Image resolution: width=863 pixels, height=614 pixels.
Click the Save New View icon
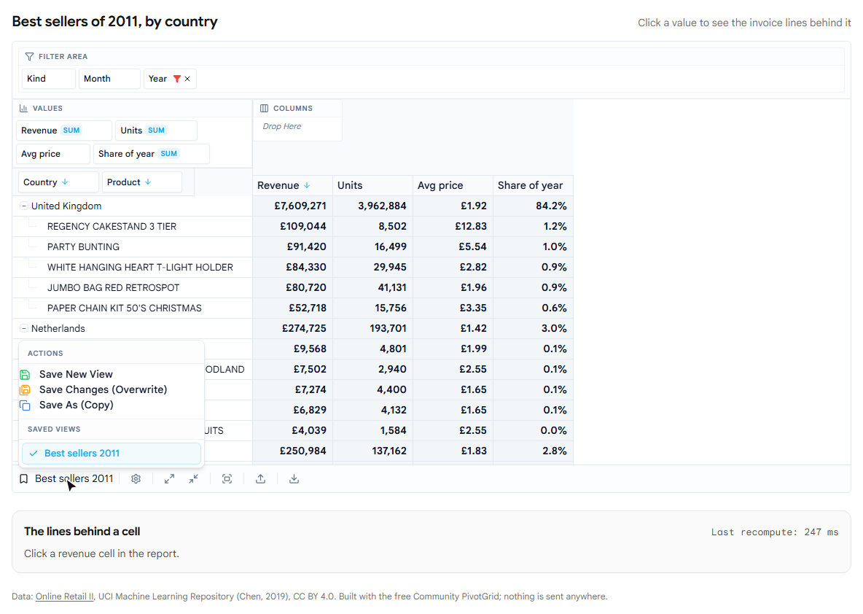[x=25, y=375]
